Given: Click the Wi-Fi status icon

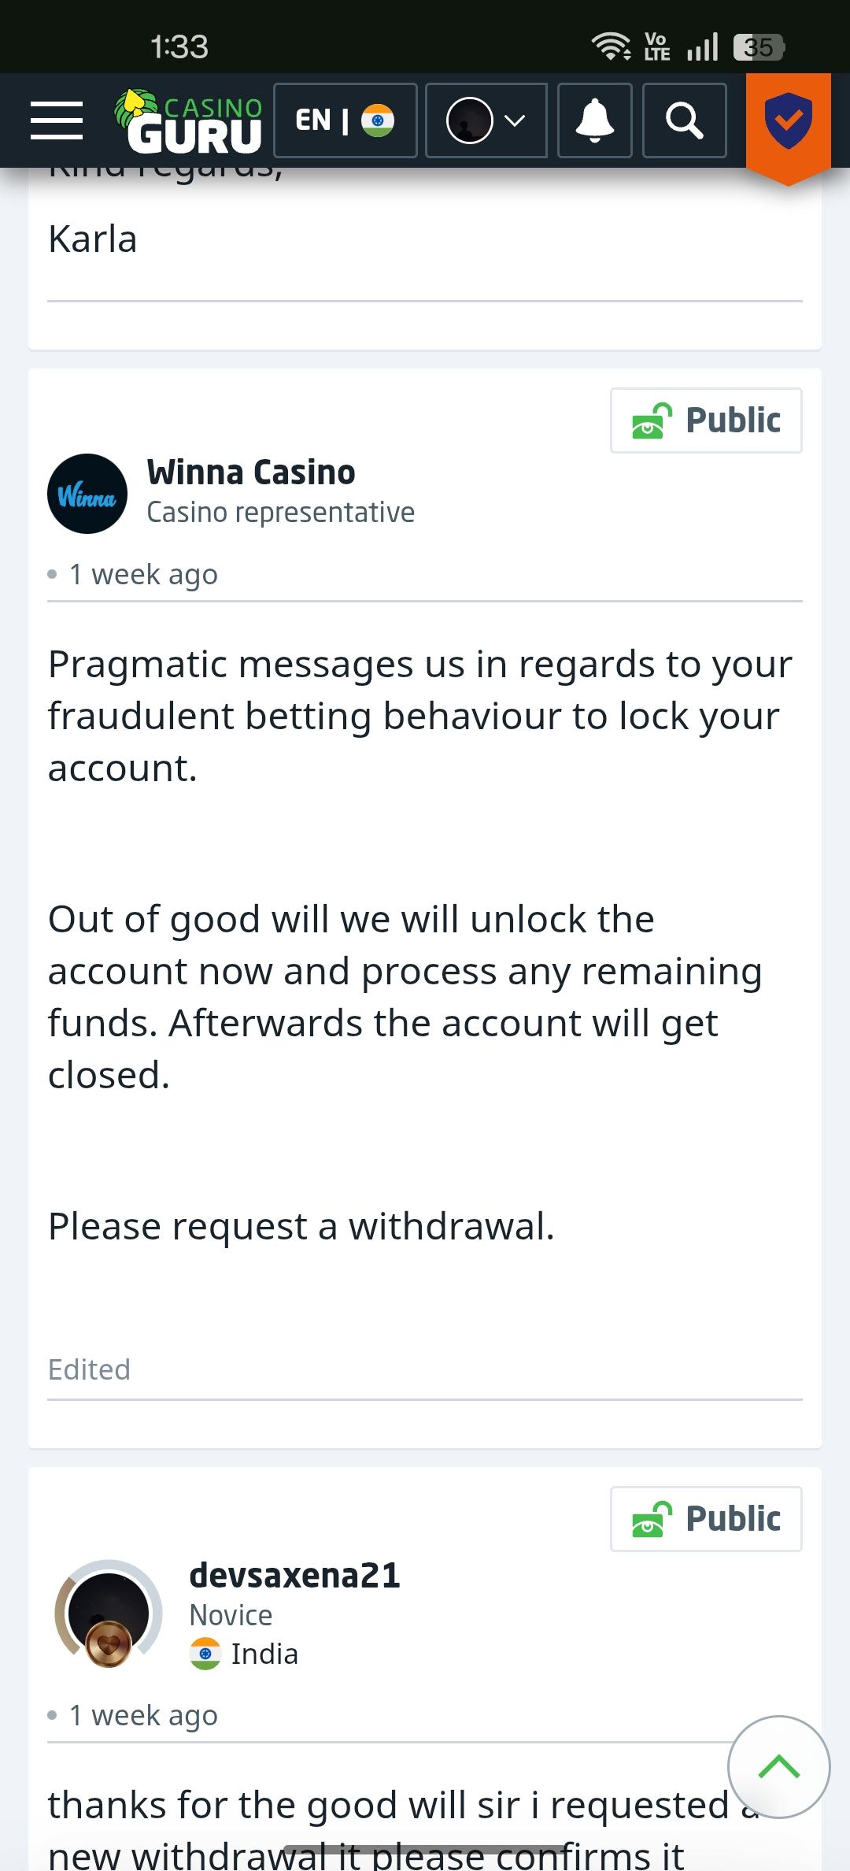Looking at the screenshot, I should click(x=611, y=46).
